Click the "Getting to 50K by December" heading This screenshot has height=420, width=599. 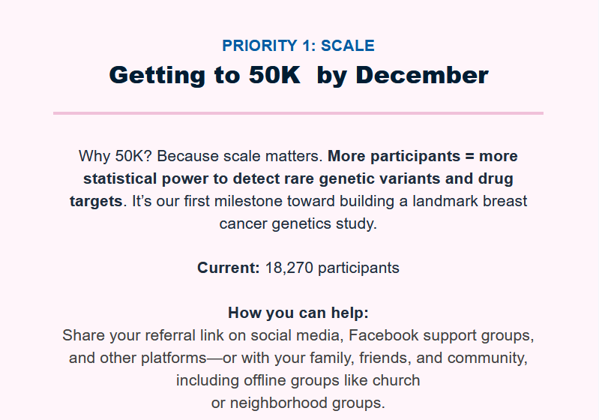pos(298,75)
